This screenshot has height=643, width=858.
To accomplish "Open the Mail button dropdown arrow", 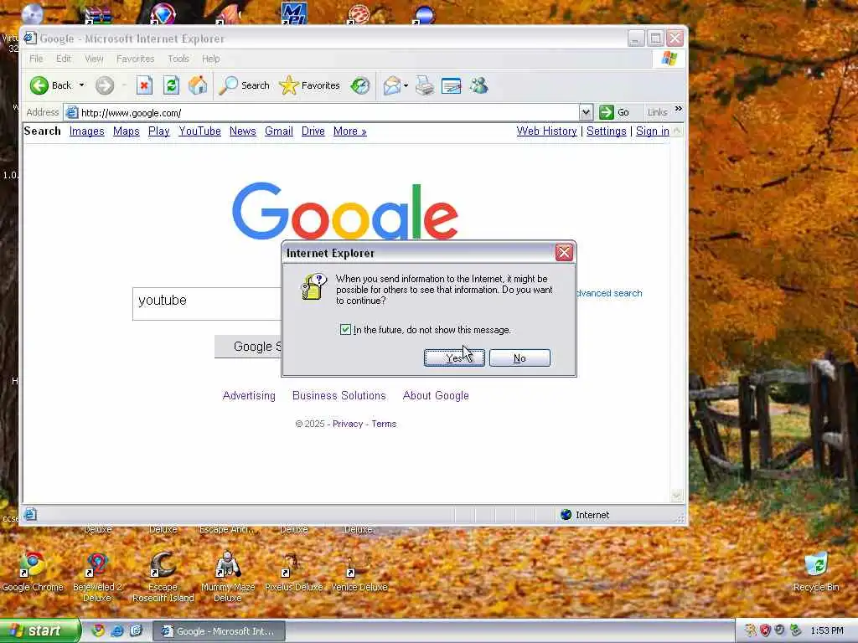I will 406,85.
